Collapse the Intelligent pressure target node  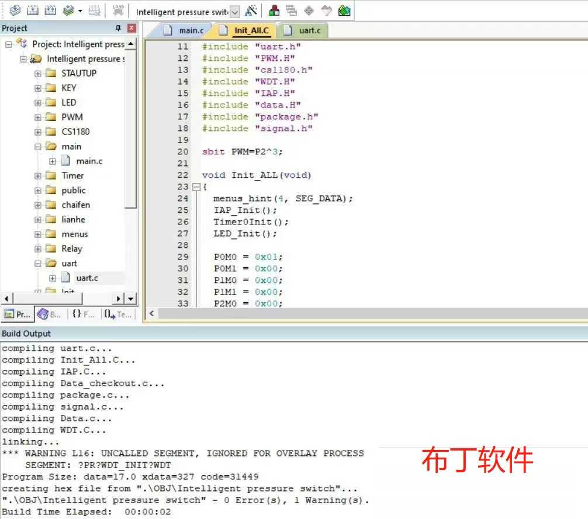(23, 59)
